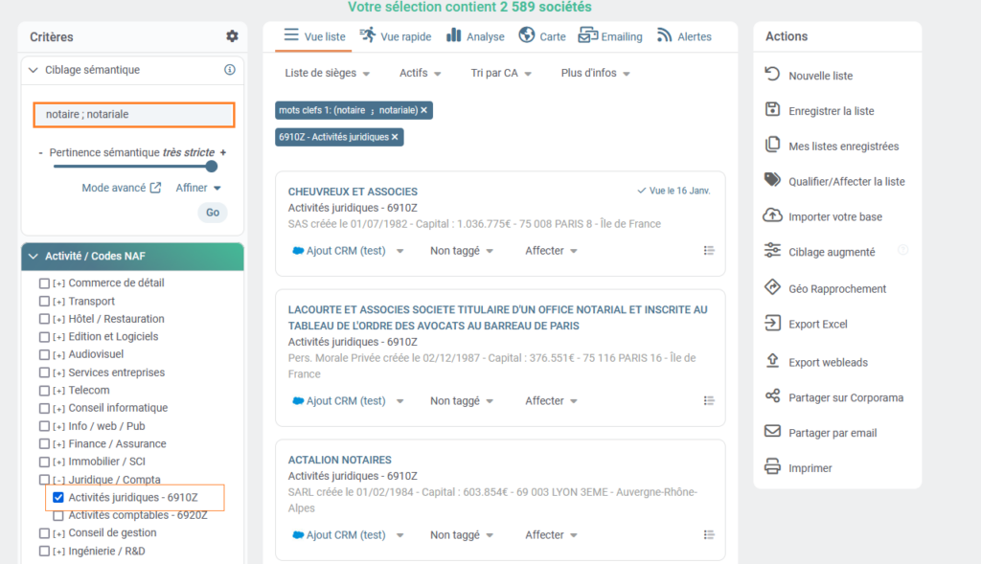Open Non taggé dropdown for ACTALION NOTAIRES
981x564 pixels.
pos(462,535)
